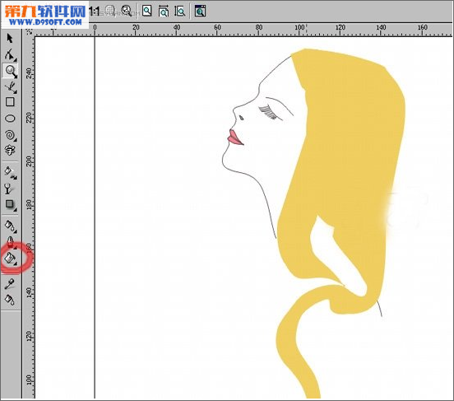Screen dimensions: 454x401
Task: Open the View Manager icon
Action: point(200,11)
